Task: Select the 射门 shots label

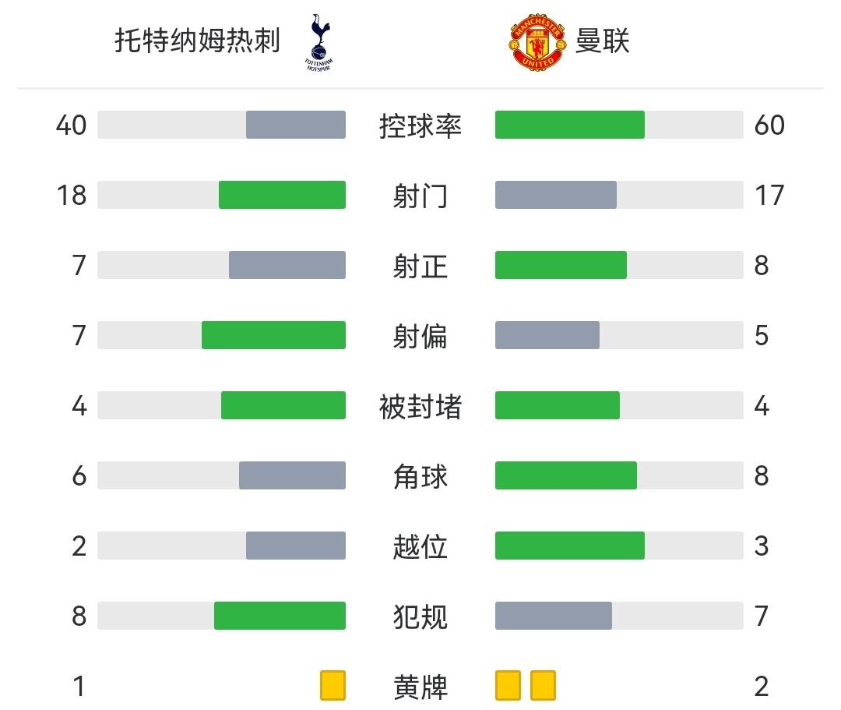Action: [420, 196]
